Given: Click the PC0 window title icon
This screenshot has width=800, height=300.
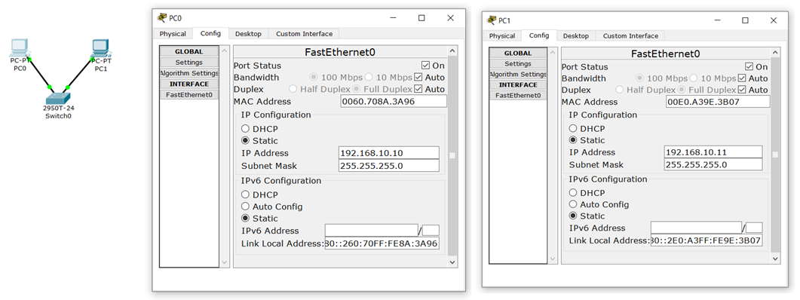Looking at the screenshot, I should point(162,18).
